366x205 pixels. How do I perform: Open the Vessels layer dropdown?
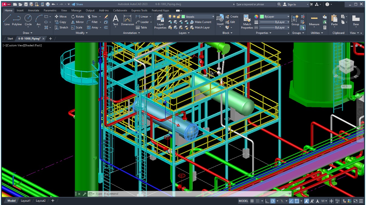pyautogui.click(x=213, y=17)
